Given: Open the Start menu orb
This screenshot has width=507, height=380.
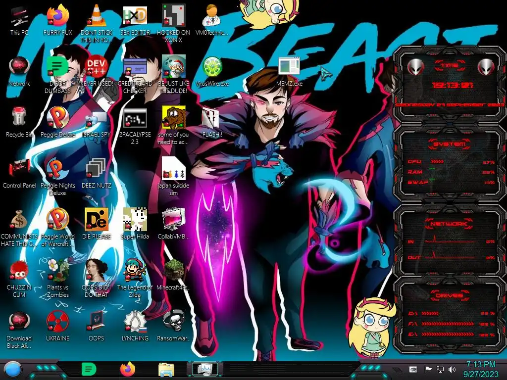Looking at the screenshot, I should [x=13, y=370].
